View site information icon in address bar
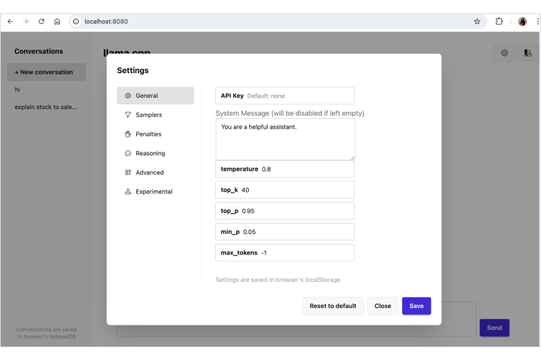Viewport: 541px width, 362px height. (x=76, y=21)
